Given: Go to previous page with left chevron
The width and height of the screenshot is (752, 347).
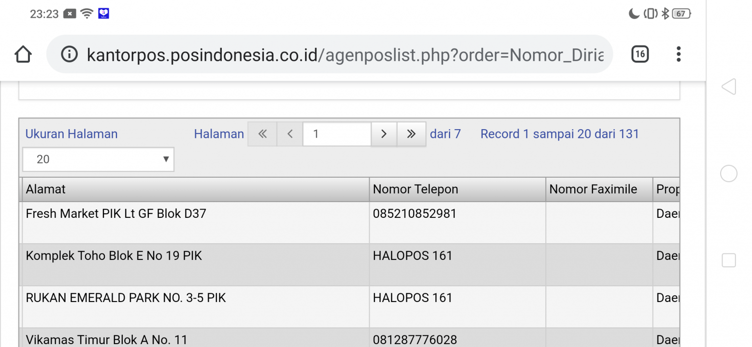Looking at the screenshot, I should tap(290, 134).
